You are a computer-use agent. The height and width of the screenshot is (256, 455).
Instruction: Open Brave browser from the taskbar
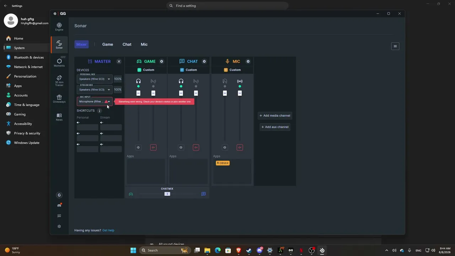(x=239, y=250)
